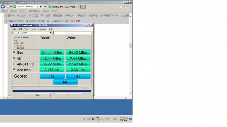Click the volume speaker tray icon
The height and width of the screenshot is (127, 227).
click(115, 119)
